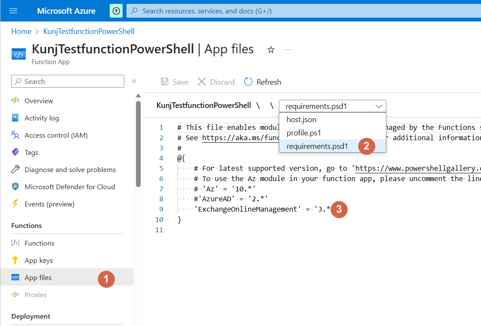This screenshot has width=481, height=326.
Task: Open the more options ellipsis in title
Action: [x=288, y=50]
